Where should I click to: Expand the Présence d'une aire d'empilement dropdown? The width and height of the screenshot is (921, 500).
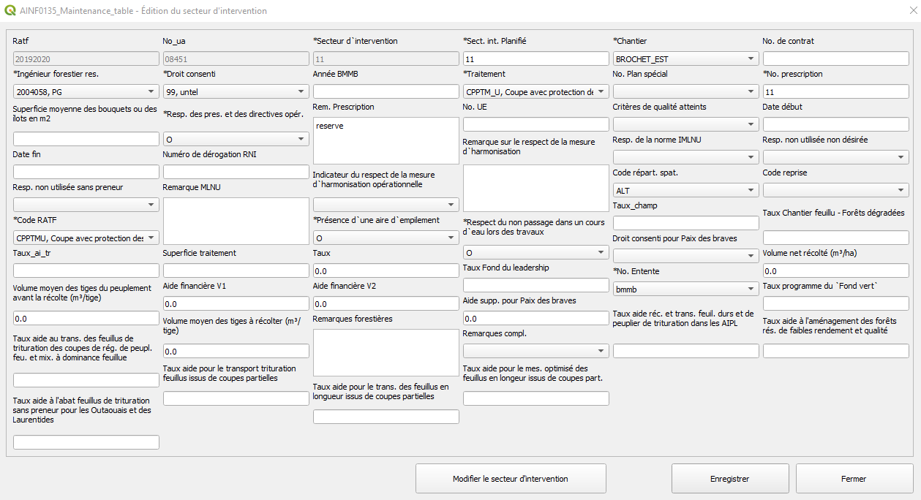pos(386,238)
